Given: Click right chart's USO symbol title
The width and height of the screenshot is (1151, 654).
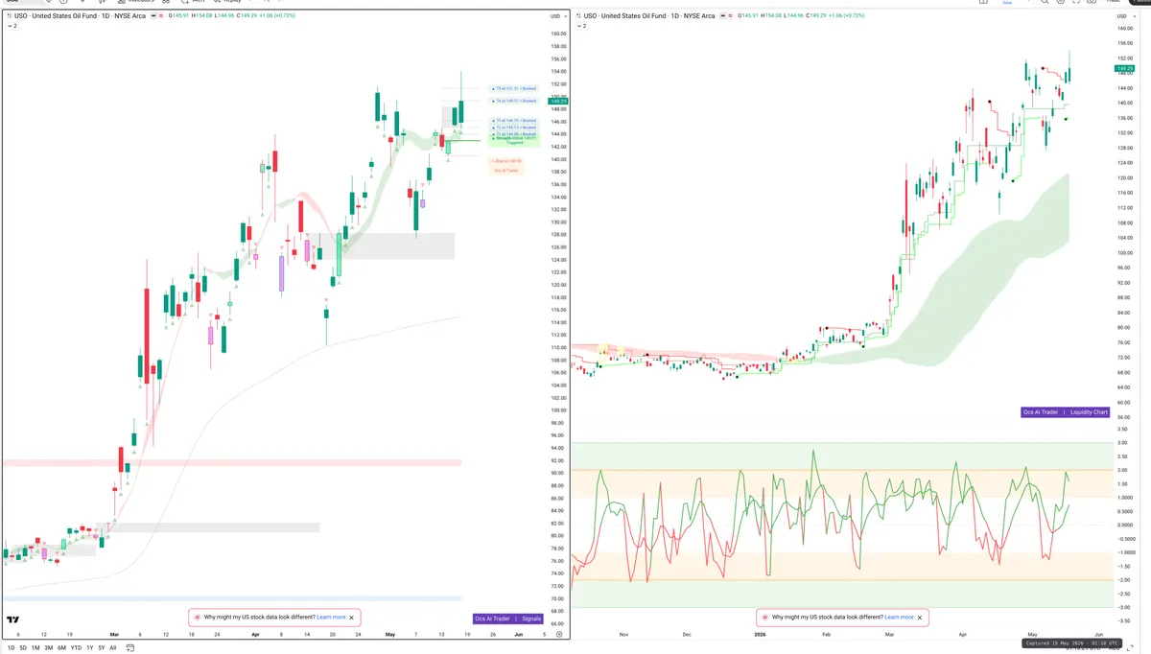Looking at the screenshot, I should tap(648, 16).
